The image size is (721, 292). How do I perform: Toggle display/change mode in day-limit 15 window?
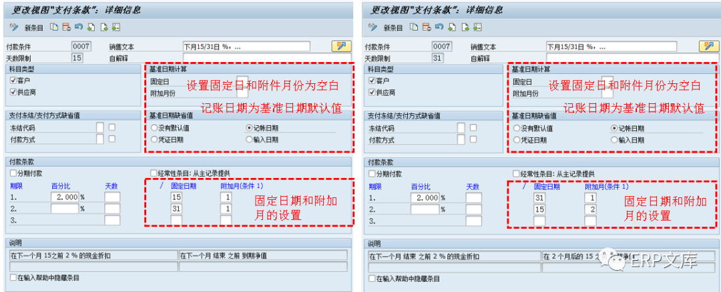click(x=14, y=27)
